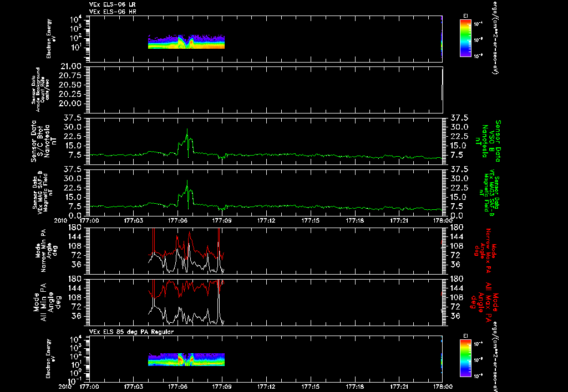Screen dimensions: 568x392
Task: Click 177:15 on the bottom time axis
Action: tap(311, 386)
